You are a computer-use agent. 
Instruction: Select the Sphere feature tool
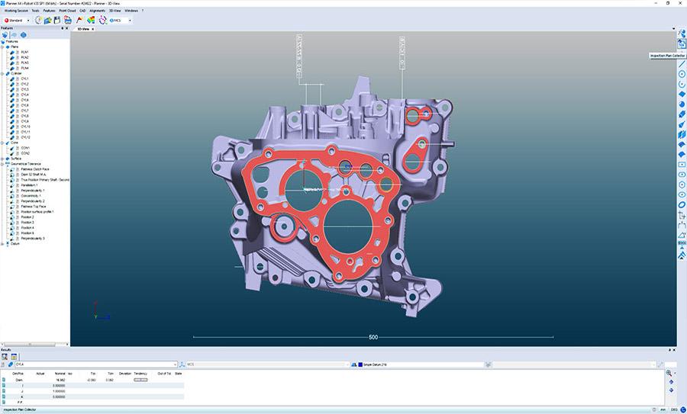[x=682, y=104]
